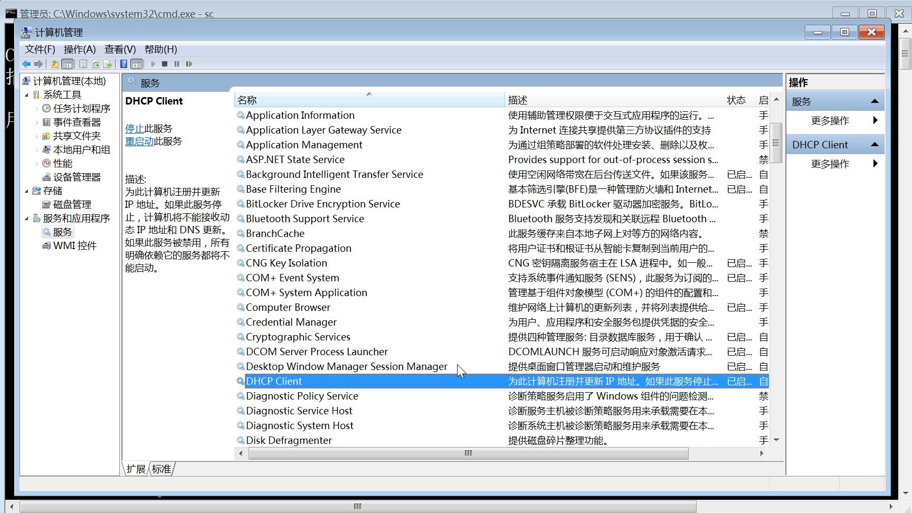Click the Pause service icon
Screen dimensions: 912x513
click(x=177, y=64)
